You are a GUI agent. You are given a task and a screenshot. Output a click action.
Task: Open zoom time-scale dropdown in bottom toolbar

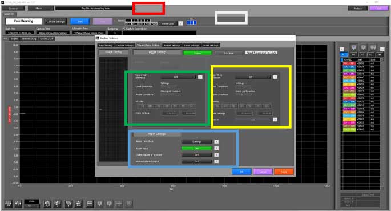[x=31, y=206]
